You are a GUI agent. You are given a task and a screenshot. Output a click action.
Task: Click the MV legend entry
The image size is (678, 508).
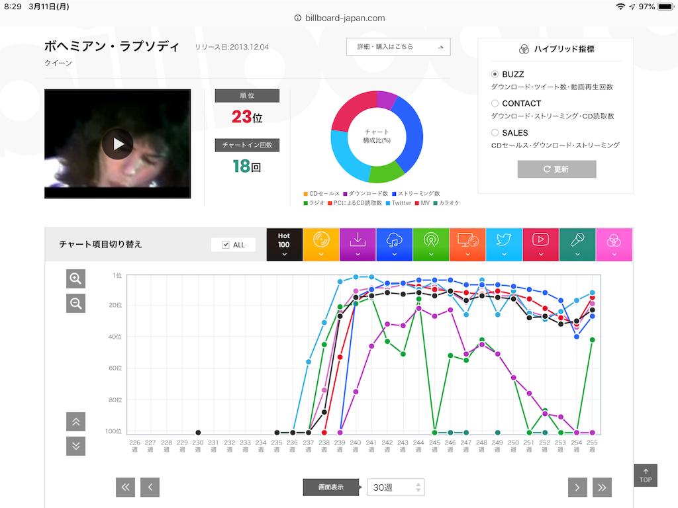pyautogui.click(x=422, y=203)
